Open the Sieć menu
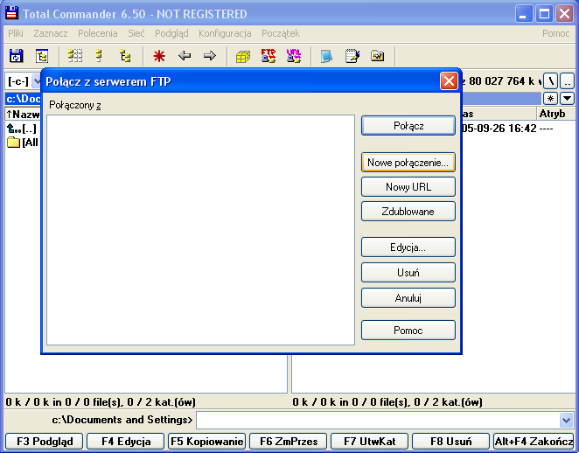Image resolution: width=579 pixels, height=453 pixels. tap(136, 33)
